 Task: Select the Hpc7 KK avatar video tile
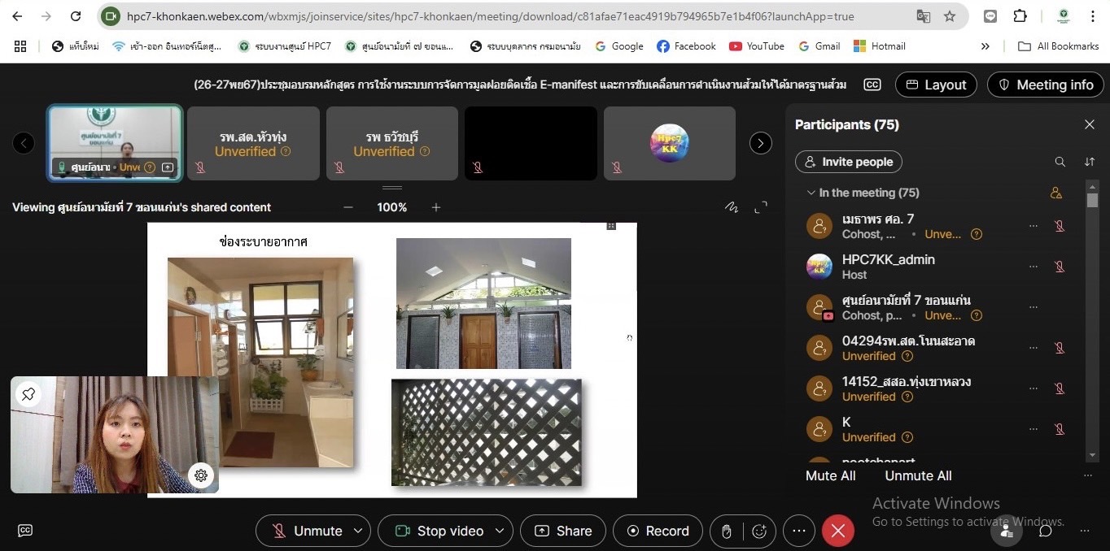click(x=670, y=143)
